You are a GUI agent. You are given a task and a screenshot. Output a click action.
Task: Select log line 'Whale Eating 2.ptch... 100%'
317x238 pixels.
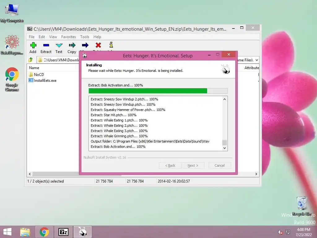pyautogui.click(x=119, y=126)
